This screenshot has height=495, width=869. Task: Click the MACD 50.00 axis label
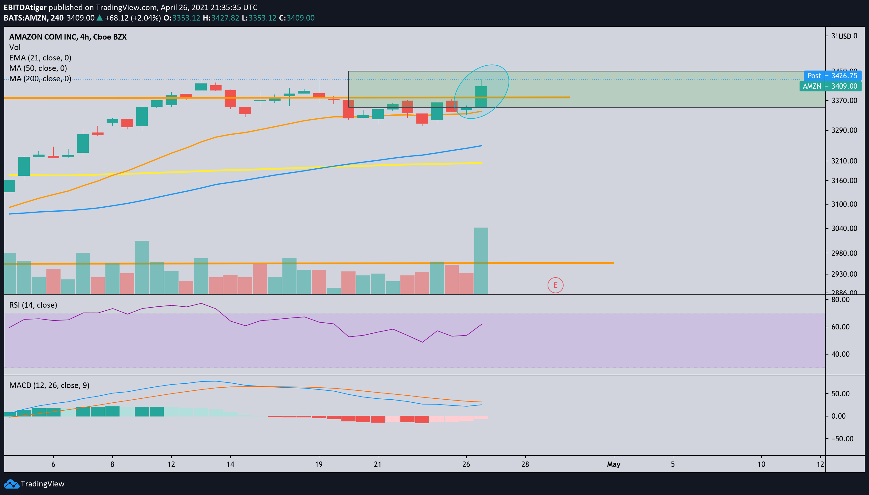pyautogui.click(x=840, y=394)
